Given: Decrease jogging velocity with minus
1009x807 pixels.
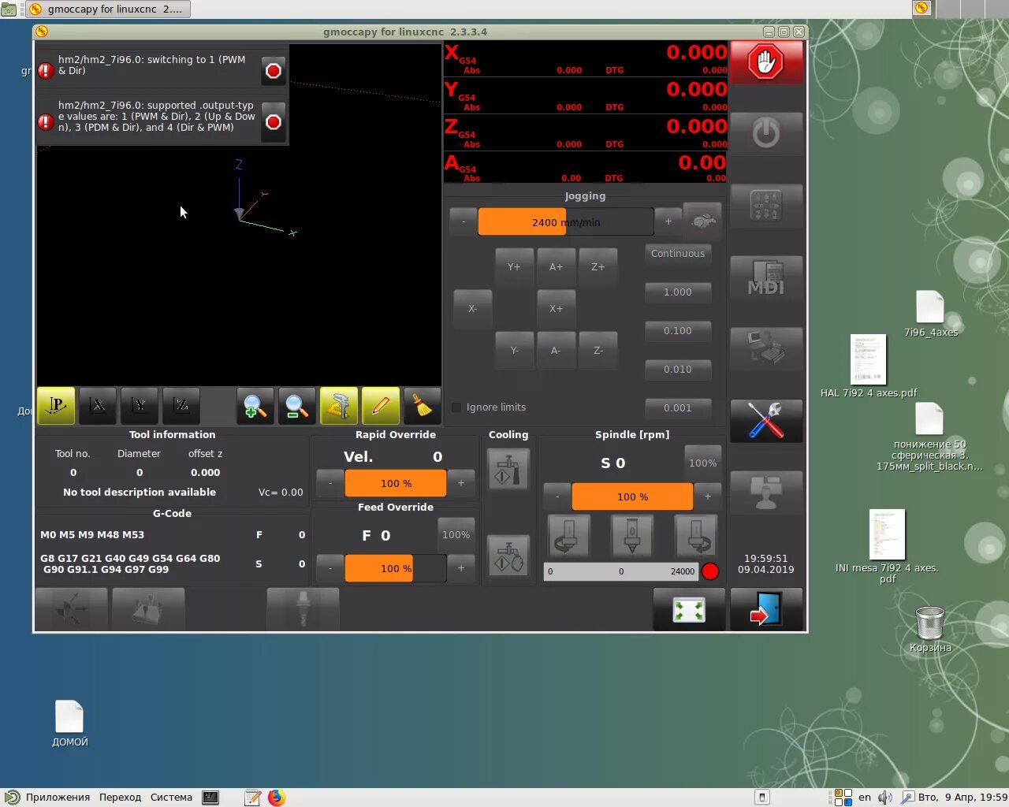Looking at the screenshot, I should click(464, 221).
